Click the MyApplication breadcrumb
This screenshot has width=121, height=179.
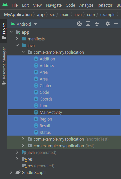click(18, 15)
